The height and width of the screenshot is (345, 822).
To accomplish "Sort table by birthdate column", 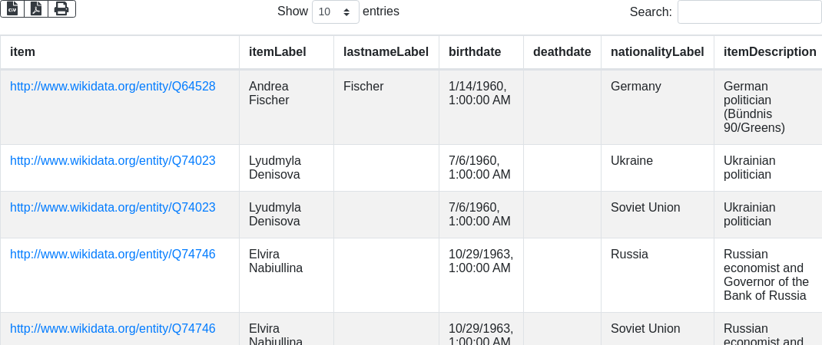I will (x=475, y=52).
